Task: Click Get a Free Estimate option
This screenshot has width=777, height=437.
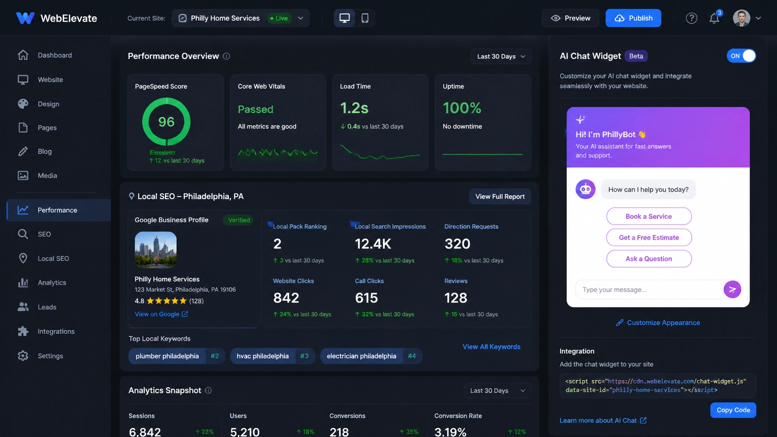Action: (x=649, y=238)
